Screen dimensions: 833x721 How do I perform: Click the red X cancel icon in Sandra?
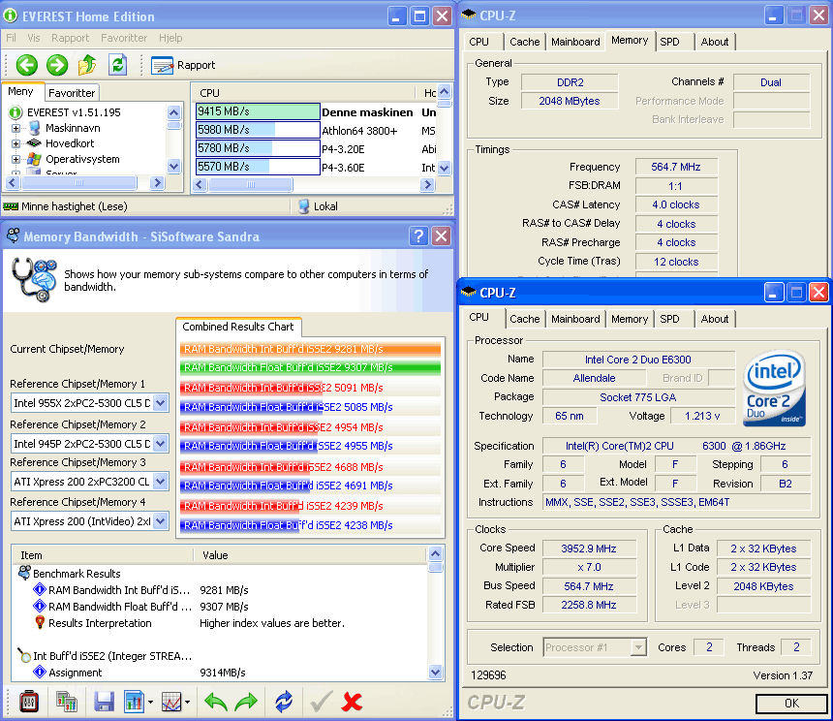tap(352, 702)
